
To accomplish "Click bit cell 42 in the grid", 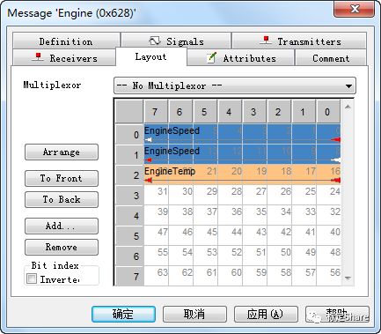I will pos(280,235).
